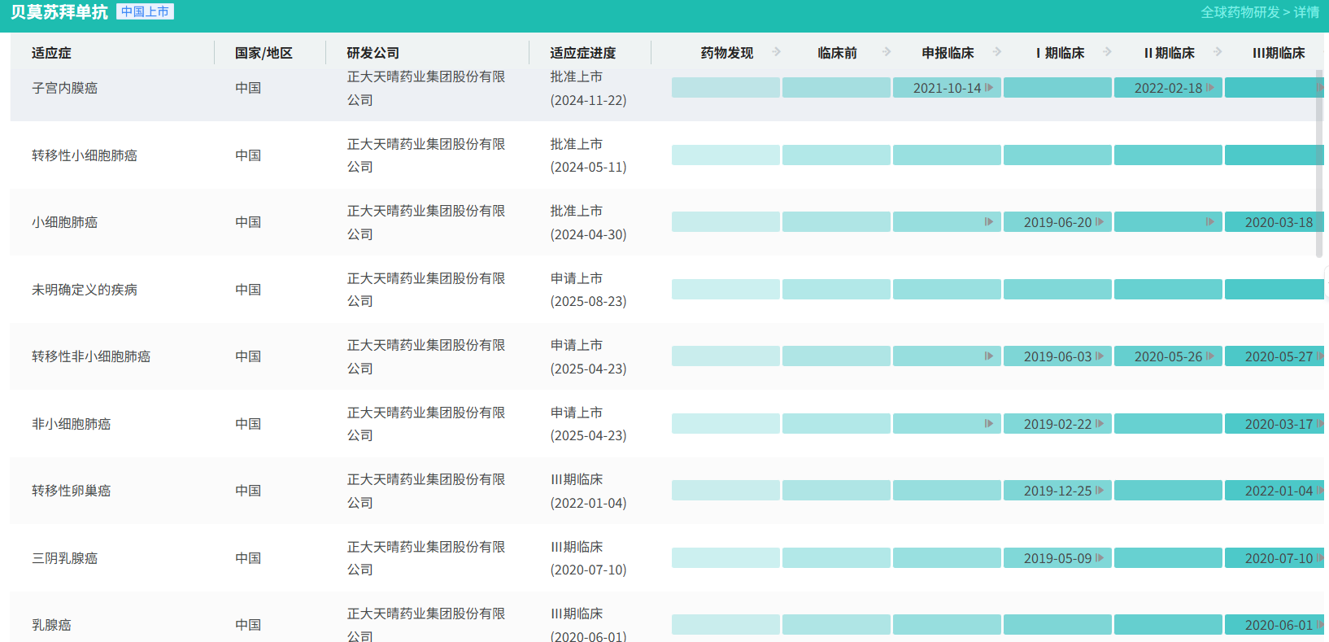Click the 2020-03-17 III期临床 date bar

coord(1275,424)
